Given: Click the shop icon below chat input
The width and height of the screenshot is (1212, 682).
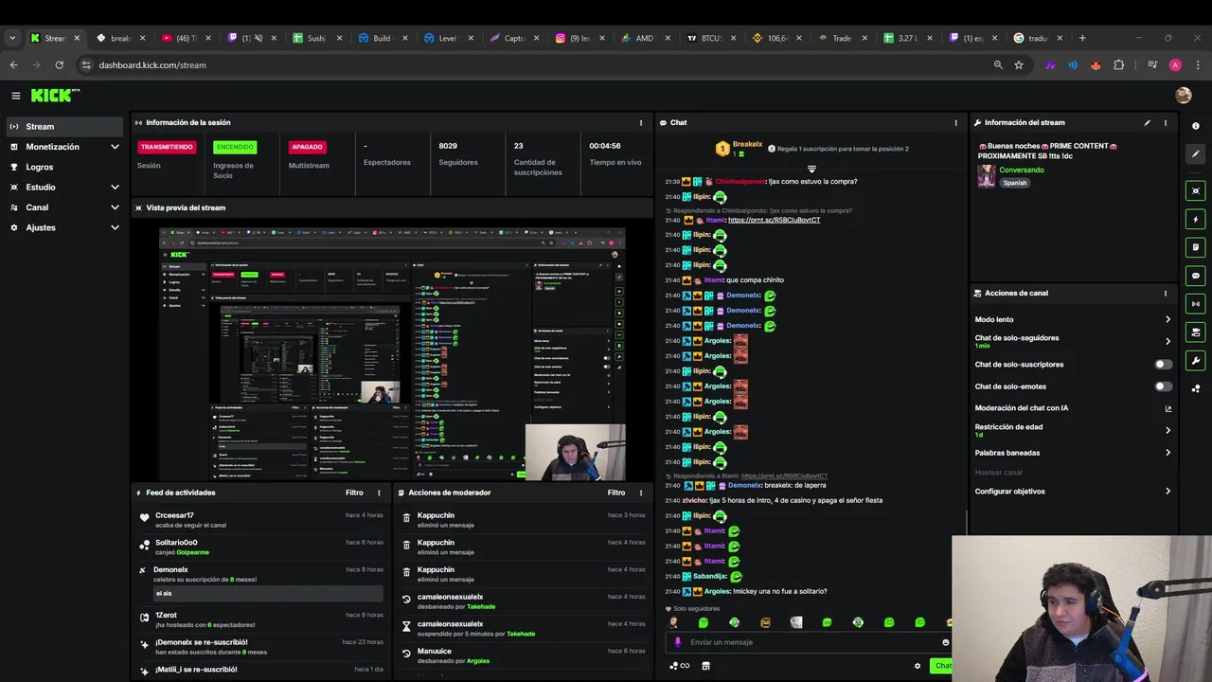Looking at the screenshot, I should tap(705, 666).
